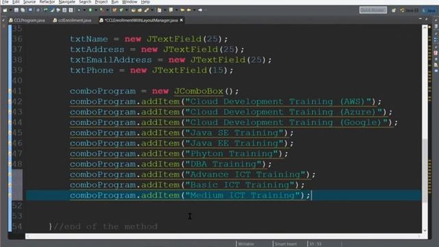Click the JComboBox text on line 41
This screenshot has width=439, height=247.
[198, 91]
